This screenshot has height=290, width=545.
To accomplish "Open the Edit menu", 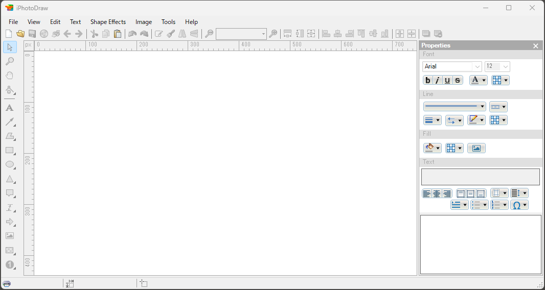I will 55,22.
